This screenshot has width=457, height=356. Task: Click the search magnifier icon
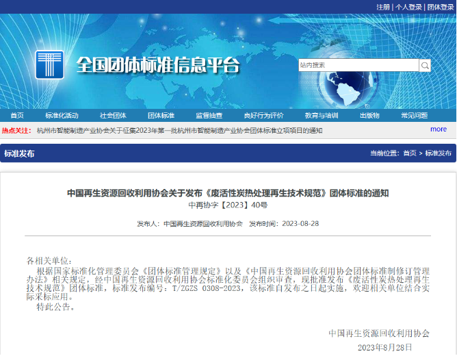(425, 66)
